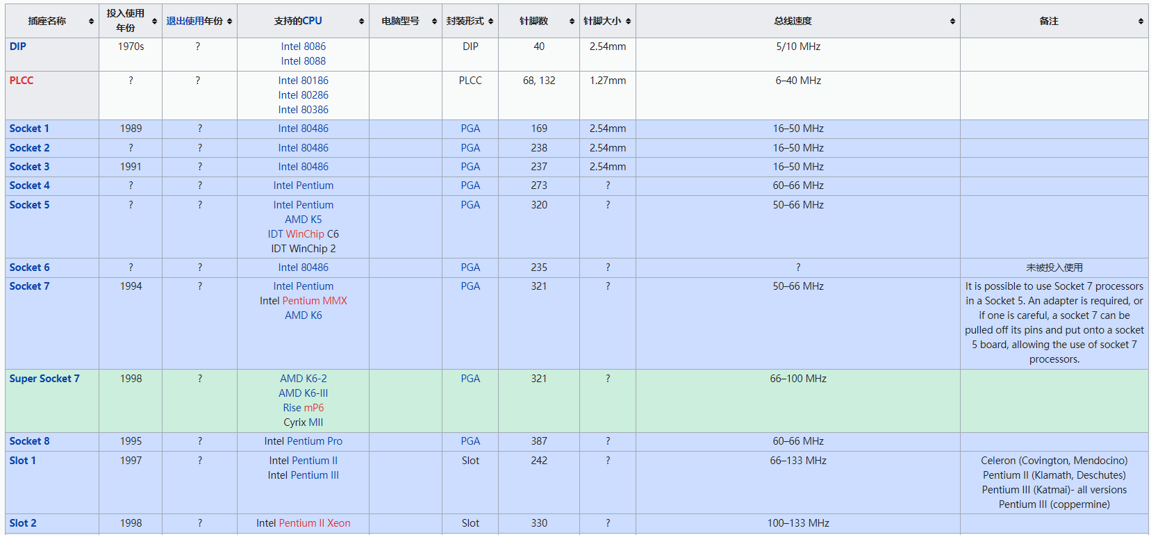
Task: Open PGA link in Socket 7 row
Action: pyautogui.click(x=470, y=286)
